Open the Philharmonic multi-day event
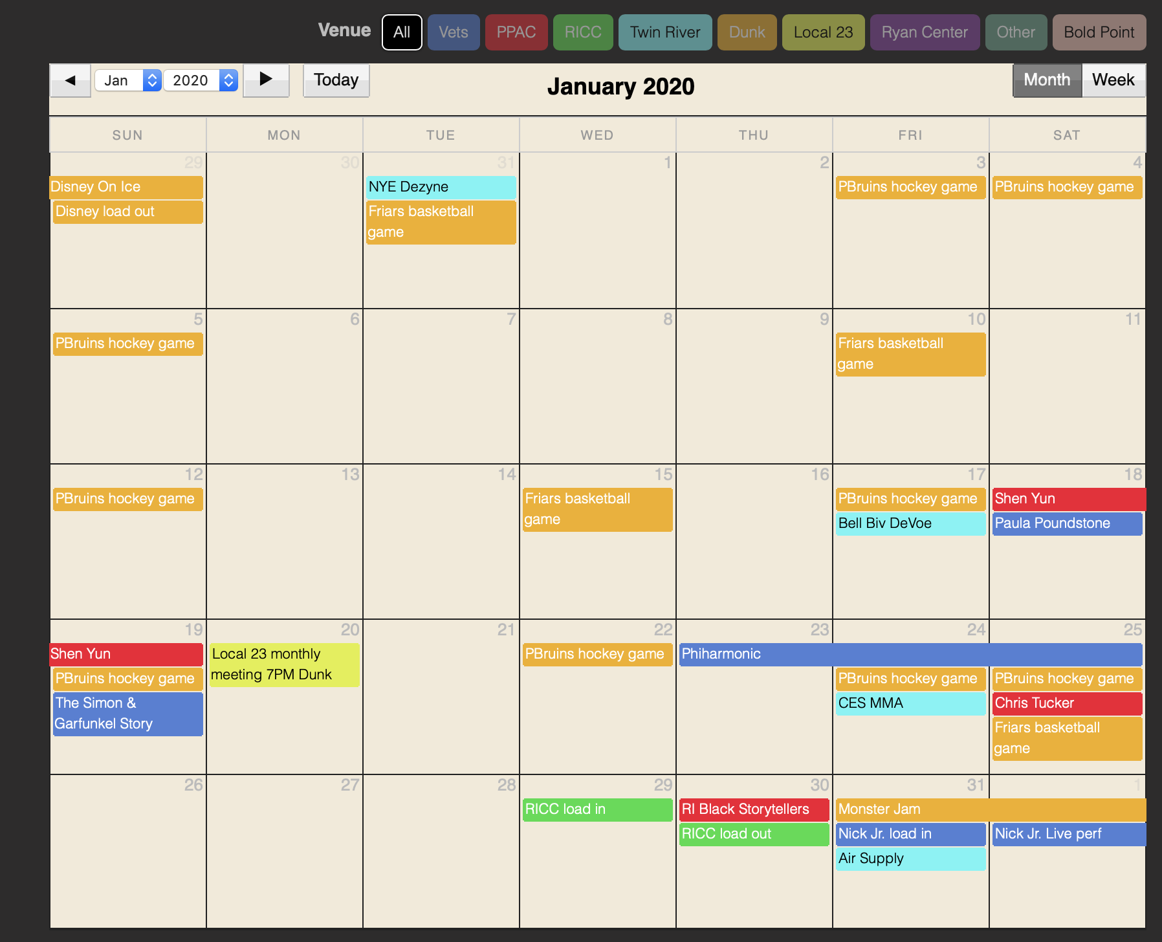The height and width of the screenshot is (942, 1162). pyautogui.click(x=910, y=654)
